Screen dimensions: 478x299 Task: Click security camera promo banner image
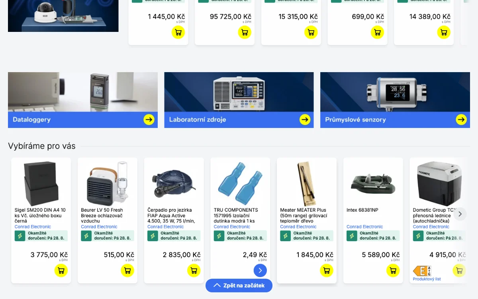pos(63,16)
